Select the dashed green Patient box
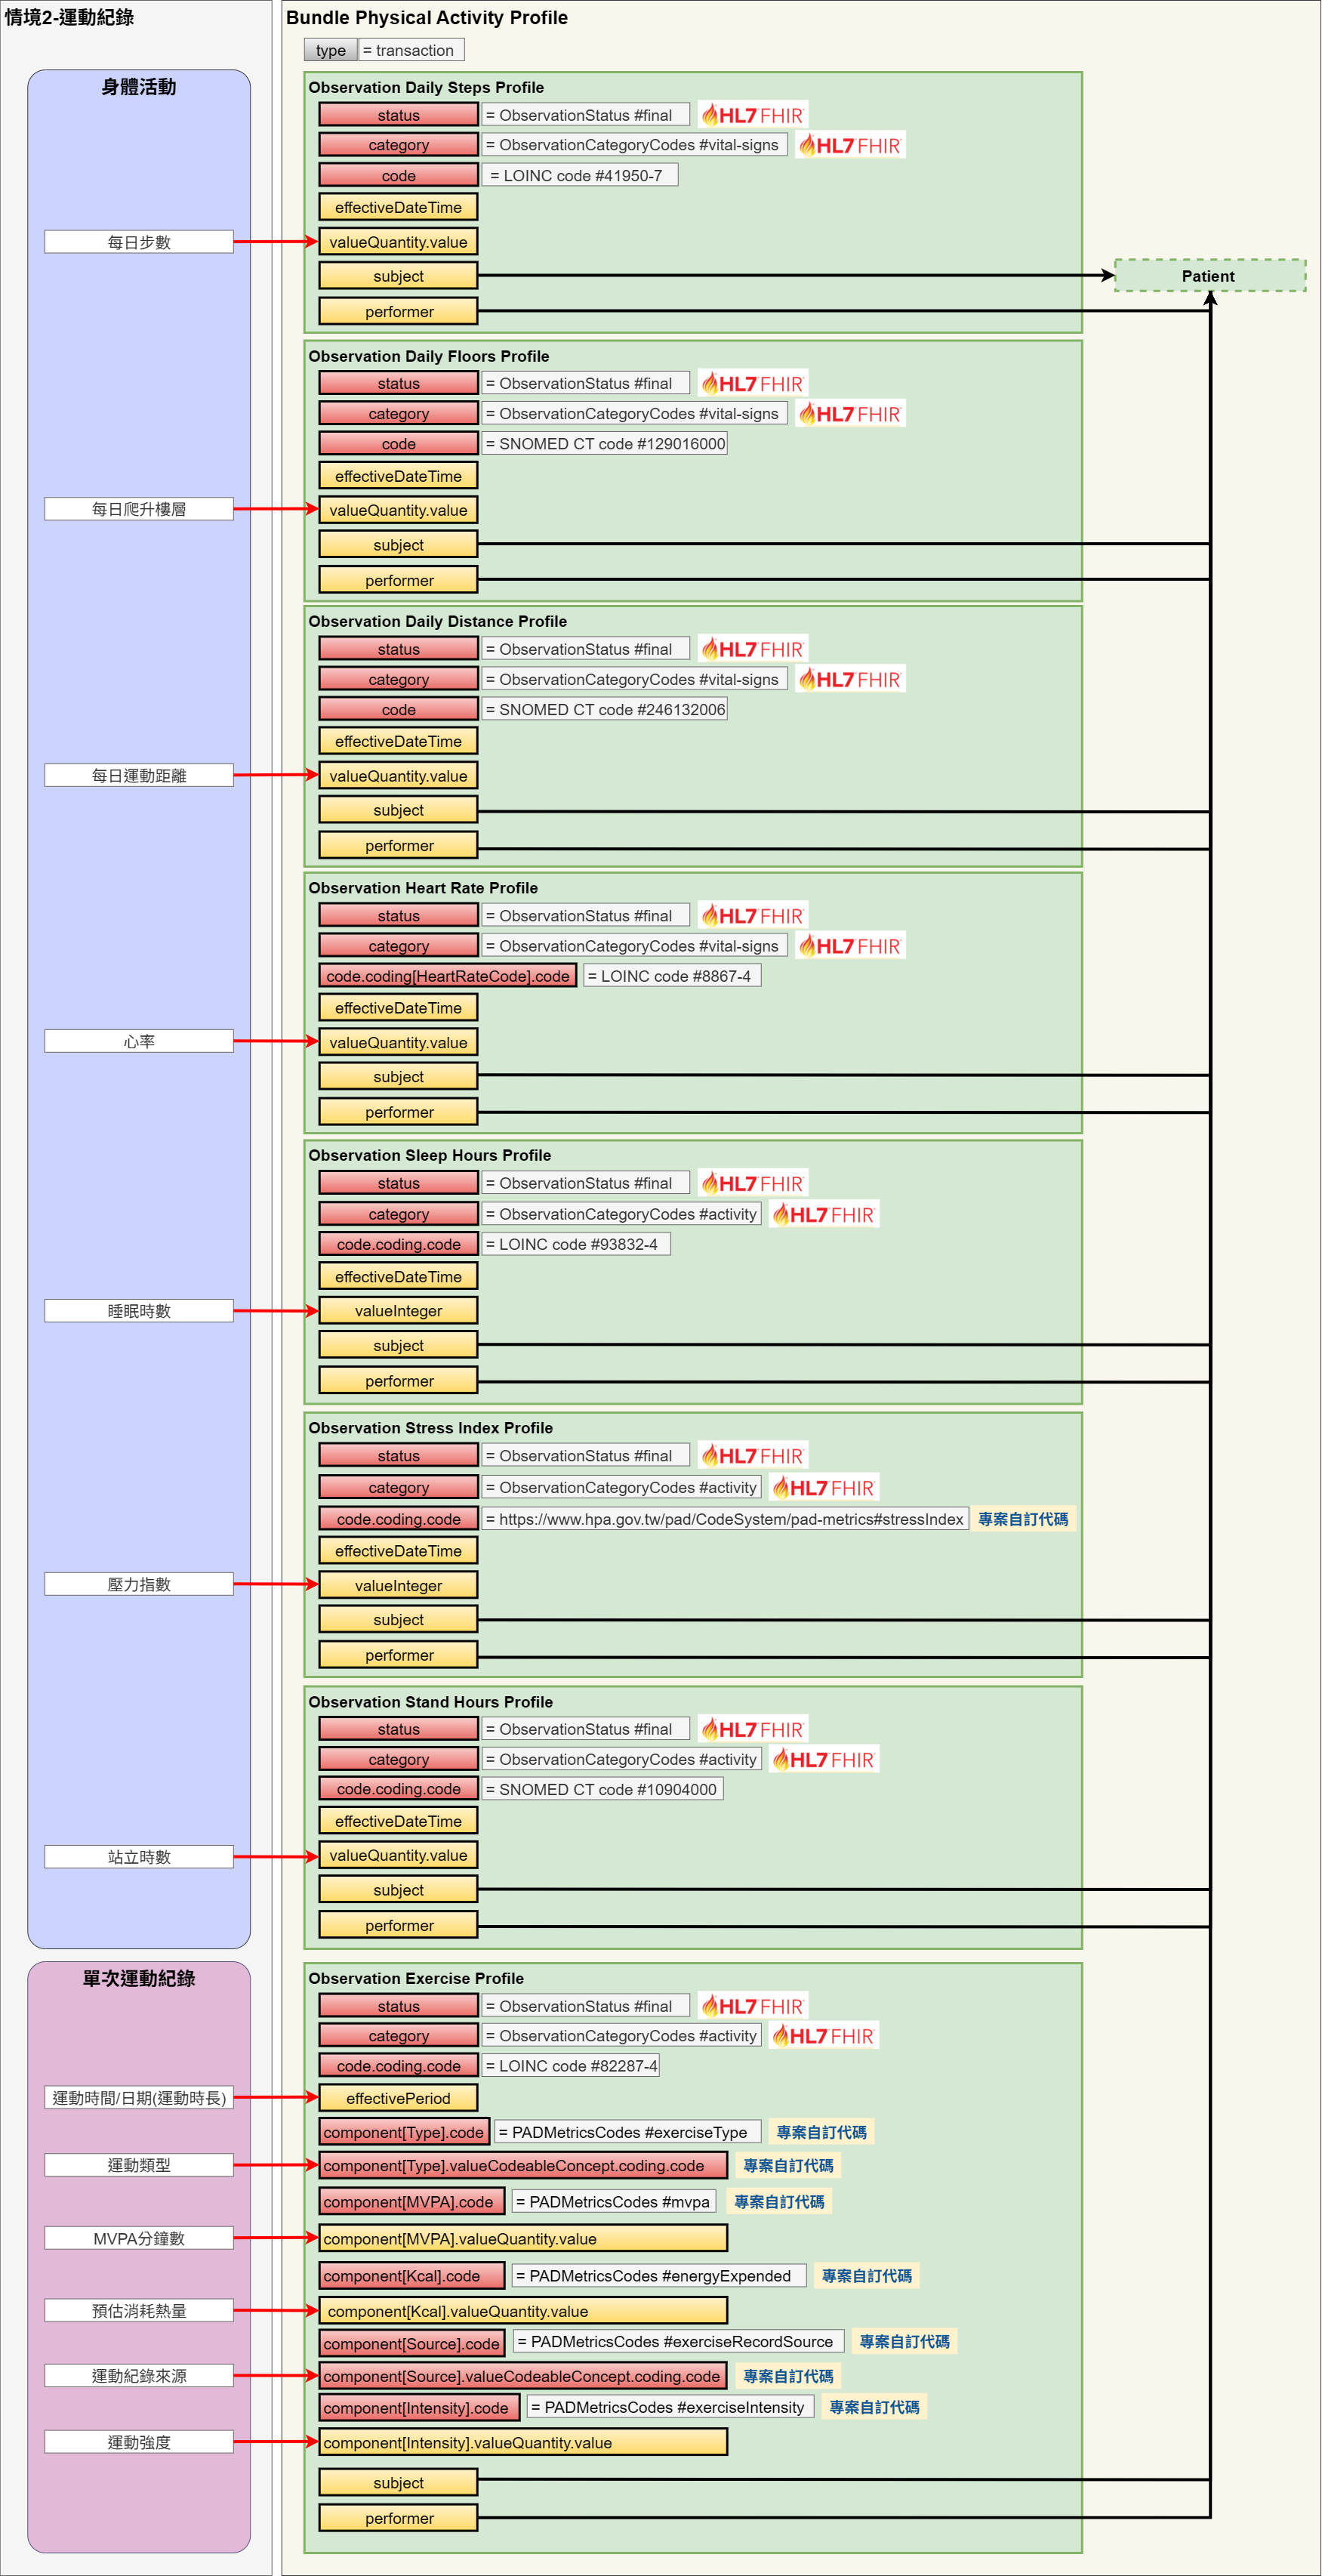 1209,276
